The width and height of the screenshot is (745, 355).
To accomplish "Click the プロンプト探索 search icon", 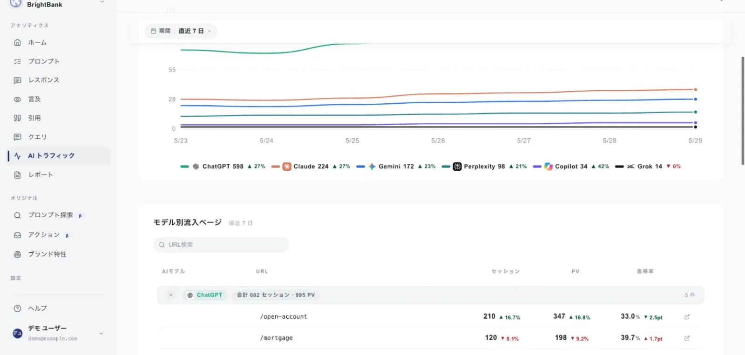I will click(x=17, y=215).
